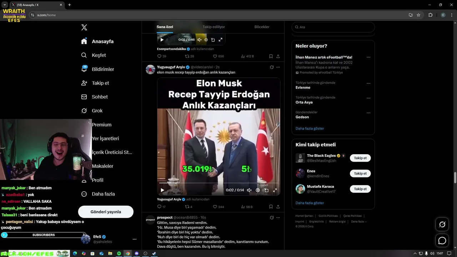Open new browser tab
The height and width of the screenshot is (257, 457).
(x=69, y=5)
